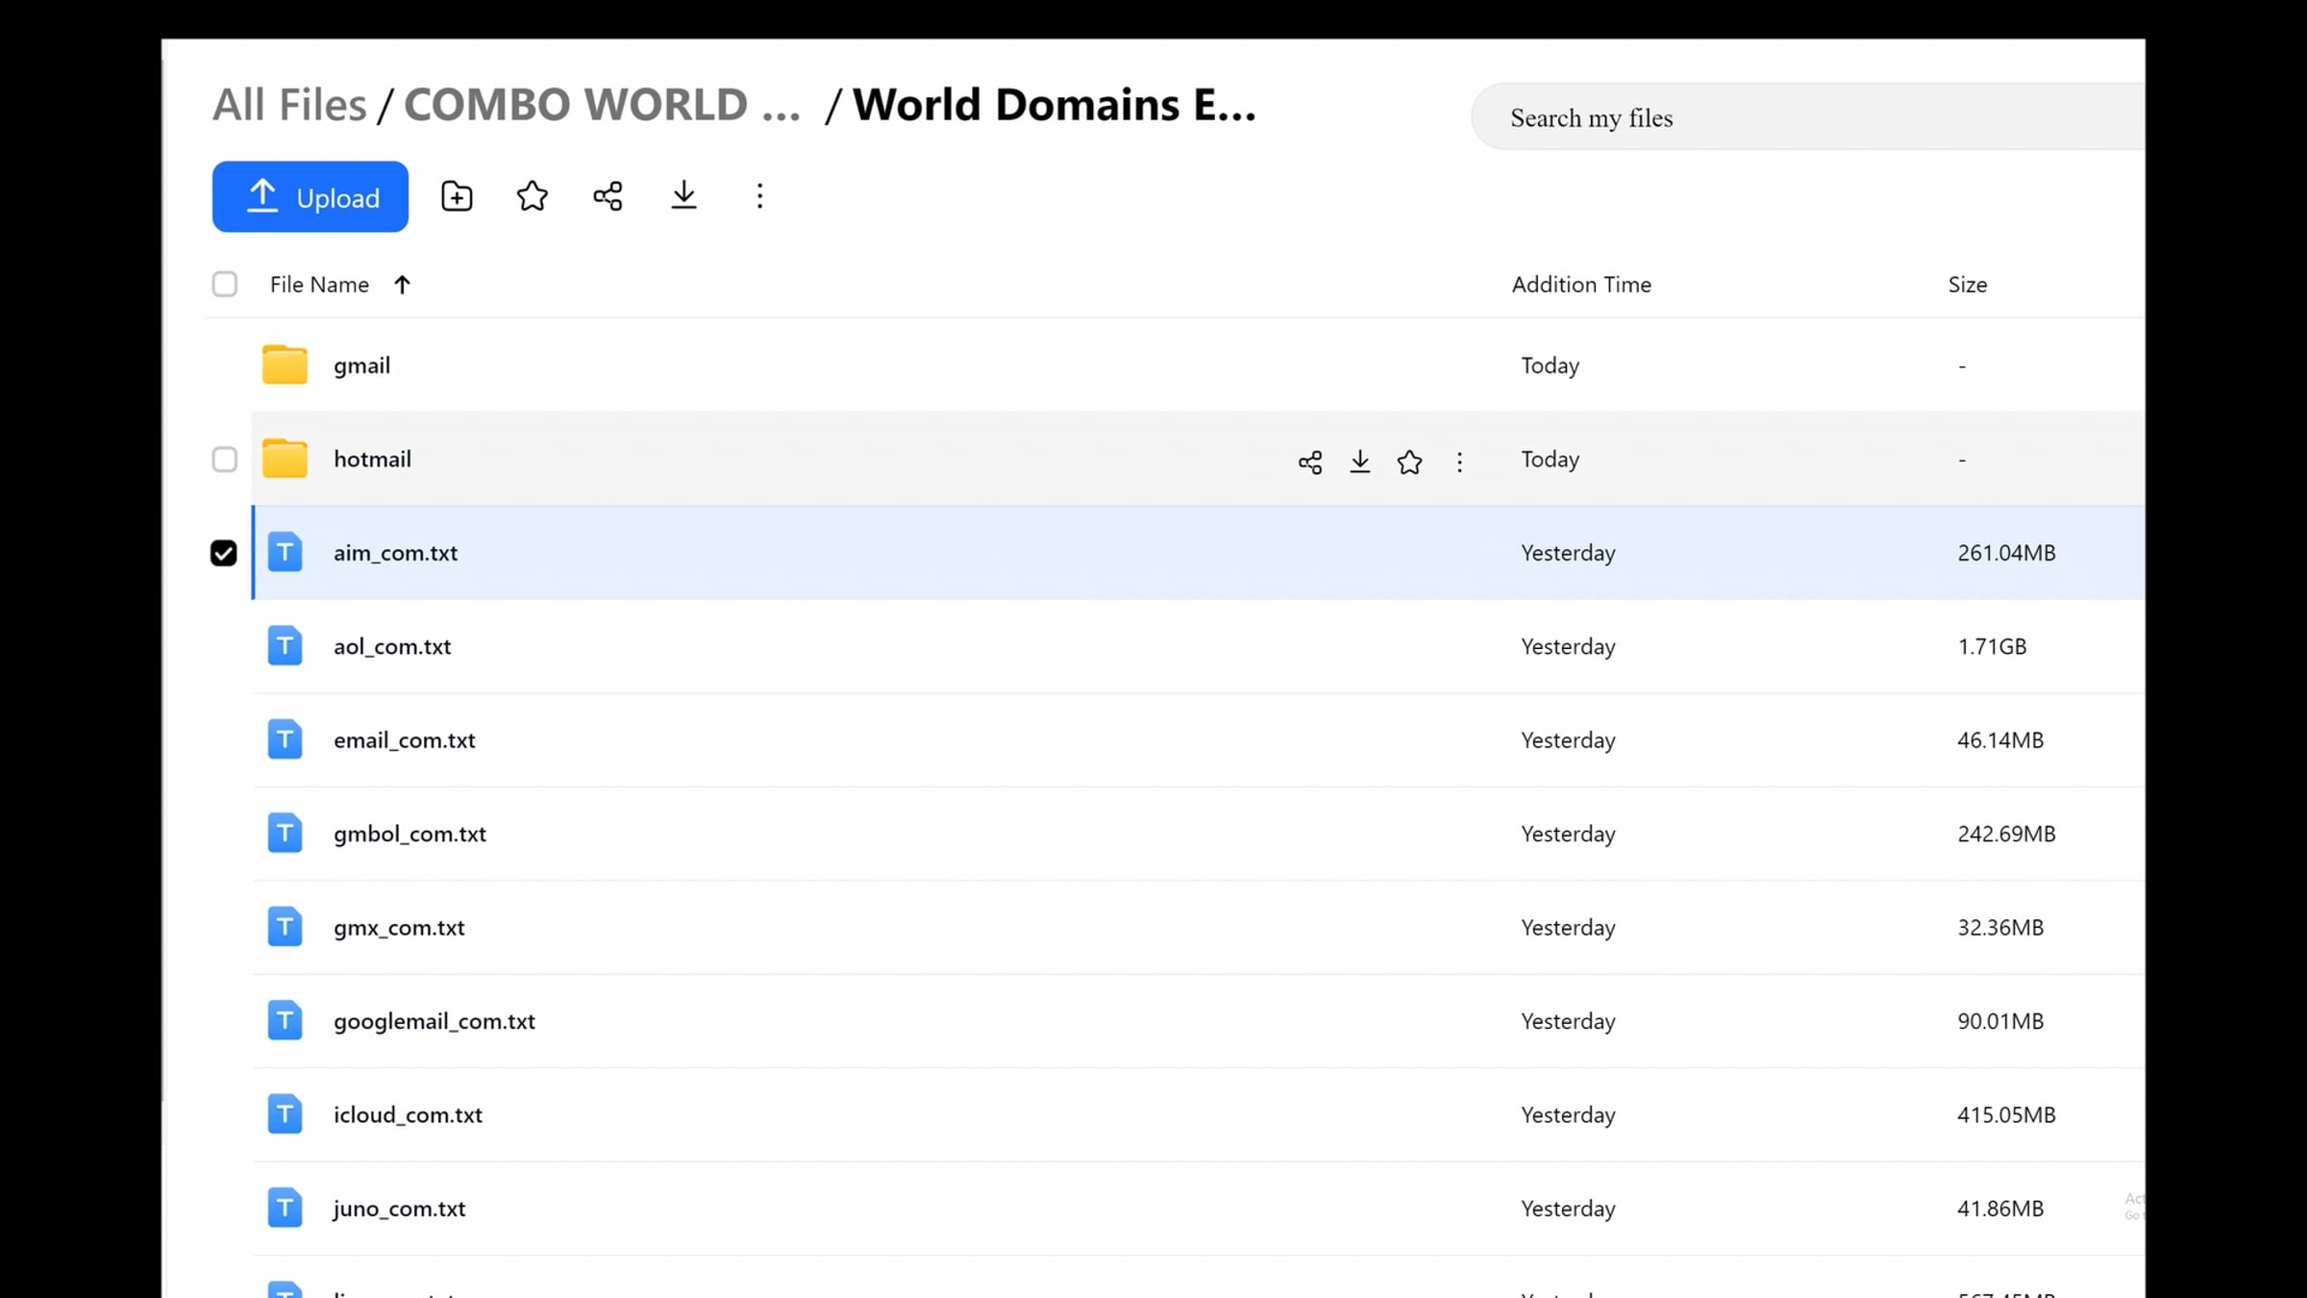
Task: Open the icloud_com.txt file name
Action: pos(408,1115)
